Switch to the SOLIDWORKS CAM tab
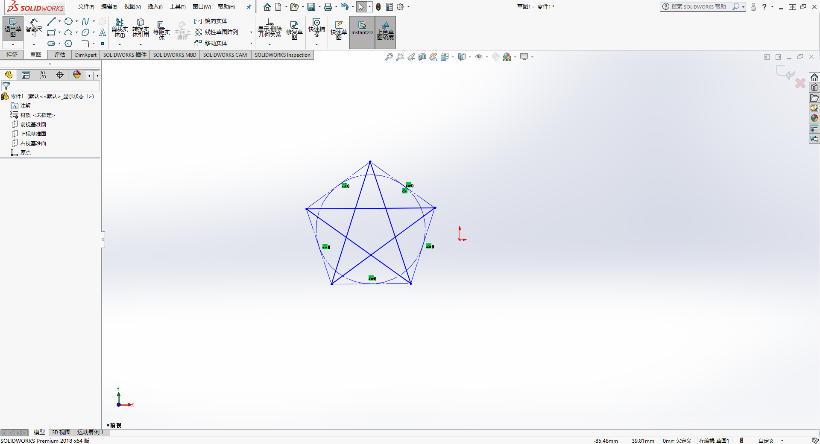The height and width of the screenshot is (444, 820). [225, 55]
